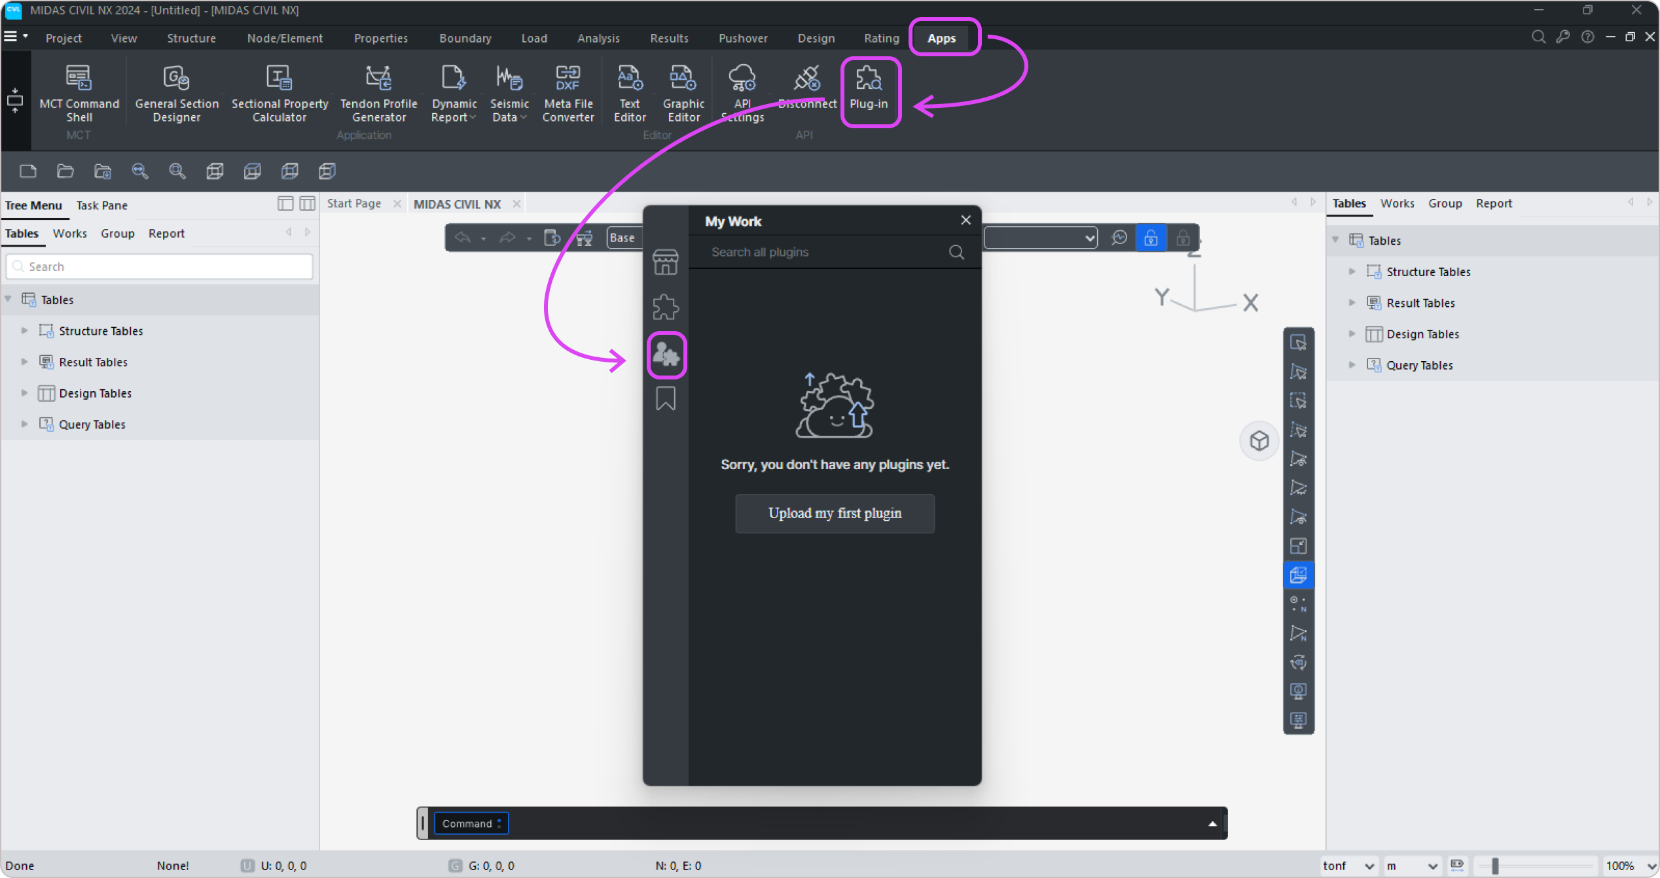Screen dimensions: 1660x878
Task: Switch to the Task Pane tab
Action: (101, 205)
